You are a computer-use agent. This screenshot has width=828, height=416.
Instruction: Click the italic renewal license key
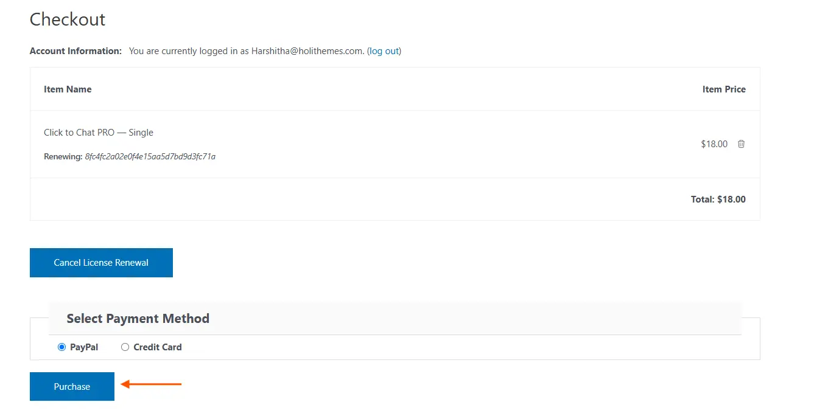150,157
